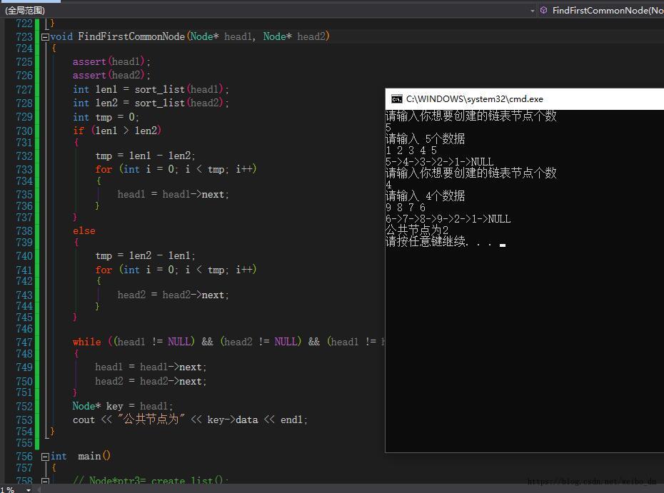Click 'head1 = head1->next;' on line 749
Image resolution: width=664 pixels, height=493 pixels.
pyautogui.click(x=151, y=367)
